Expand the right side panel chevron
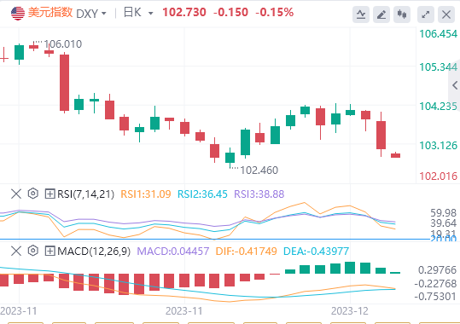 point(455,85)
